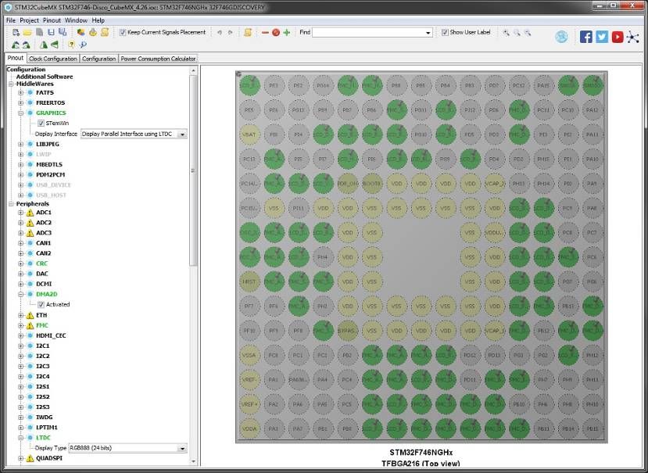Select the VREF+ pin on the chip
648x473 pixels.
249,404
